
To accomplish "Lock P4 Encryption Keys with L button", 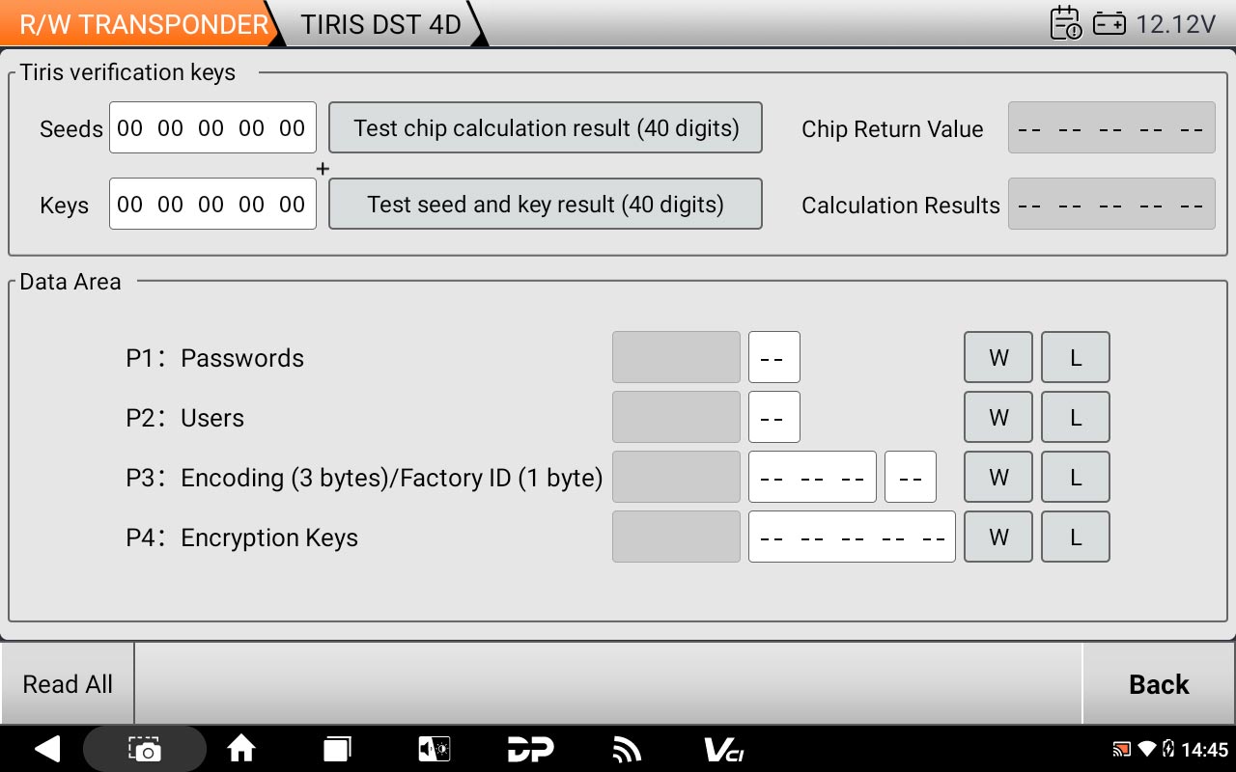I will tap(1076, 538).
